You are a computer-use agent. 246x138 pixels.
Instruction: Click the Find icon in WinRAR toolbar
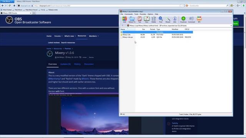click(161, 20)
